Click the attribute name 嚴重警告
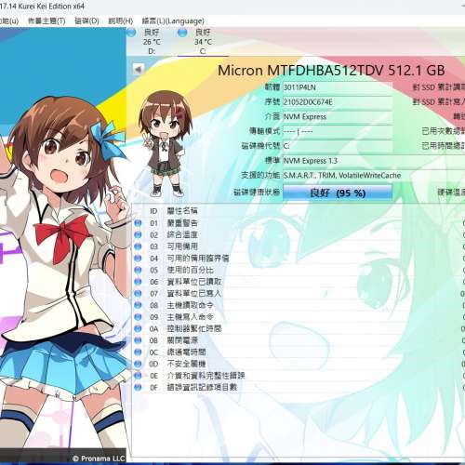This screenshot has height=465, width=465. 182,223
